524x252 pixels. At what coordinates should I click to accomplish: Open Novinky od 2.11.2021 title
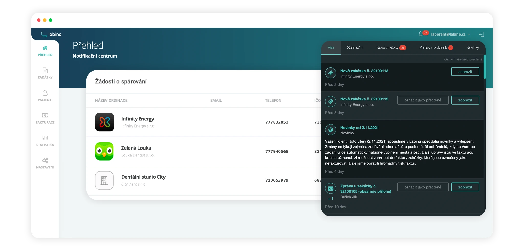359,128
